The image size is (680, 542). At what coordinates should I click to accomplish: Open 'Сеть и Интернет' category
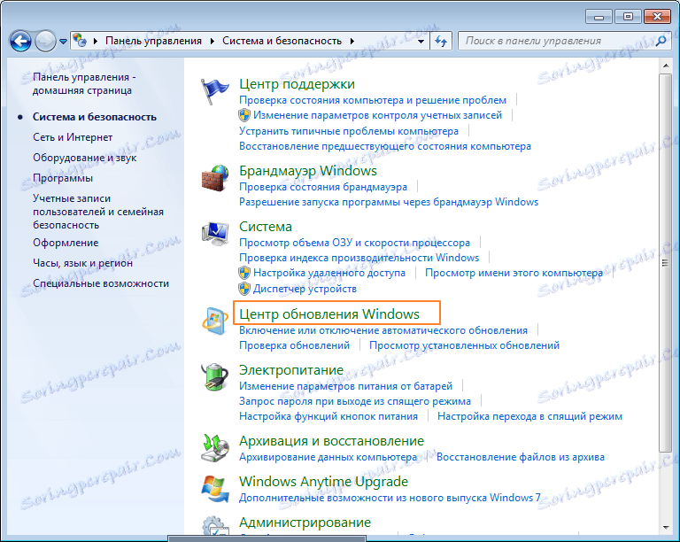coord(73,137)
